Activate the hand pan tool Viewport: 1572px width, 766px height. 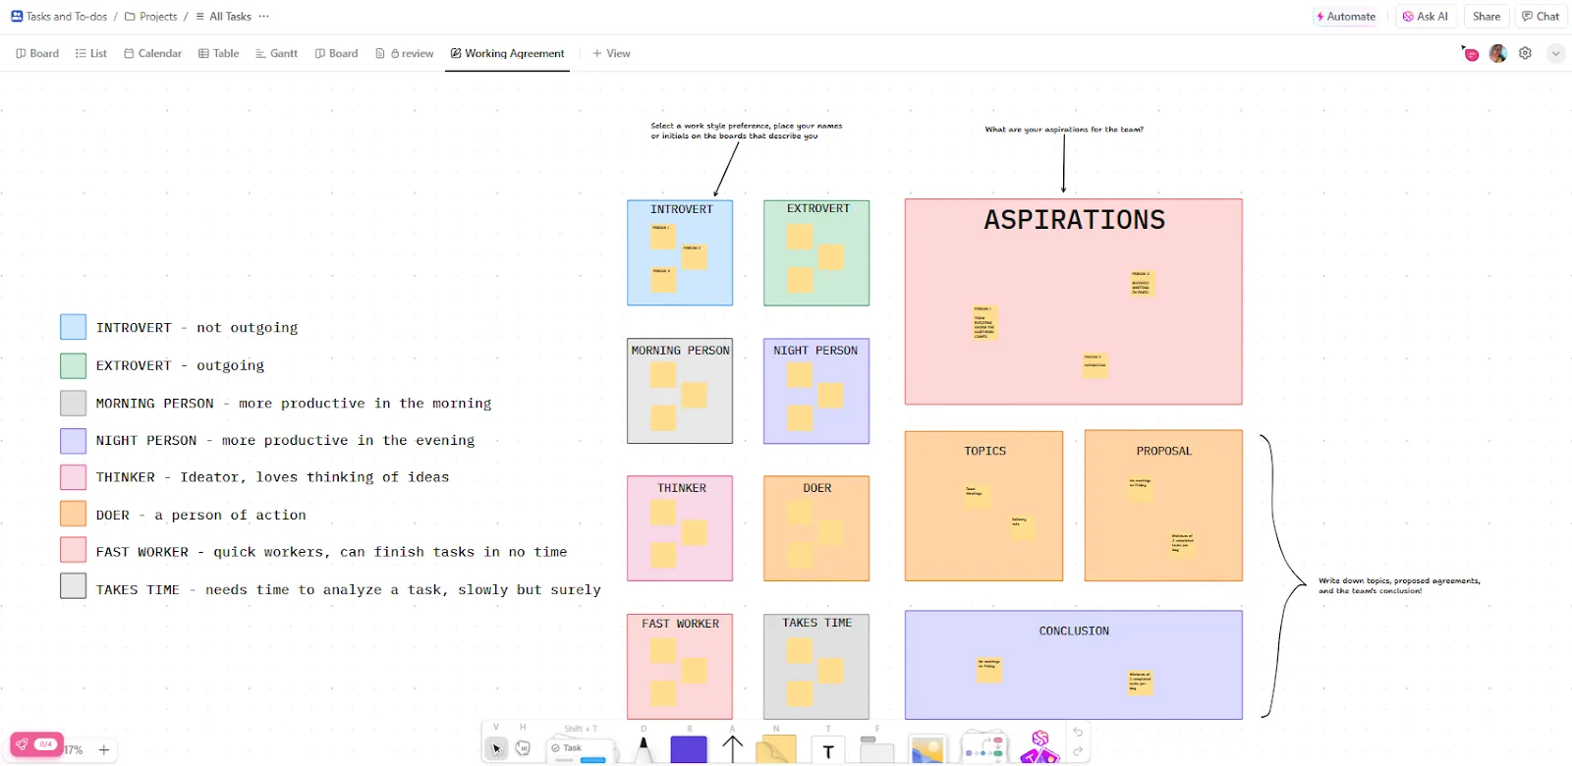pyautogui.click(x=523, y=748)
